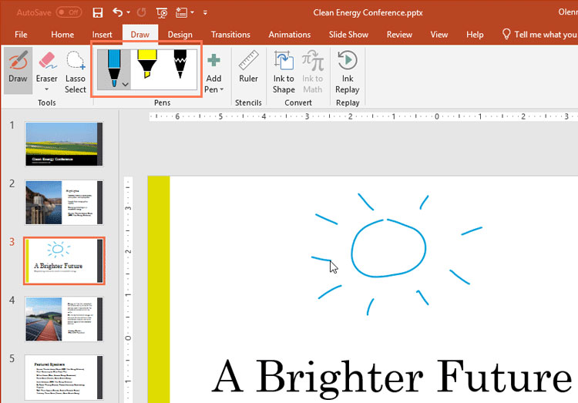The height and width of the screenshot is (403, 578).
Task: Open the blue pen options dropdown arrow
Action: 125,84
